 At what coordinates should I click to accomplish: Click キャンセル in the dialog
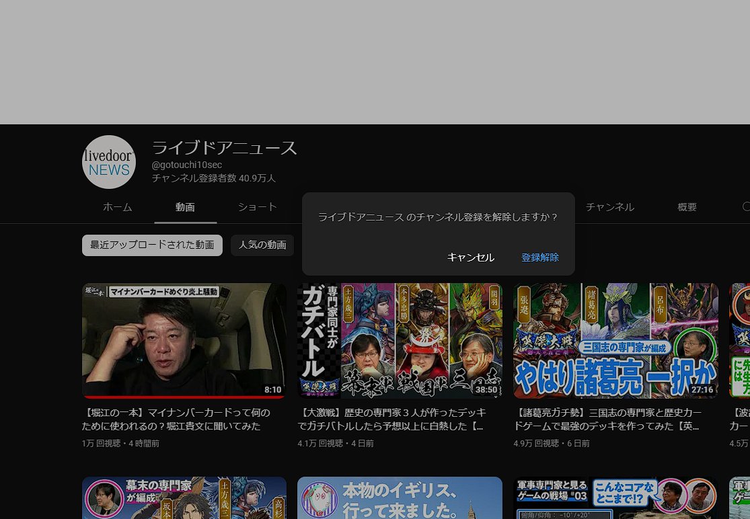(x=470, y=257)
